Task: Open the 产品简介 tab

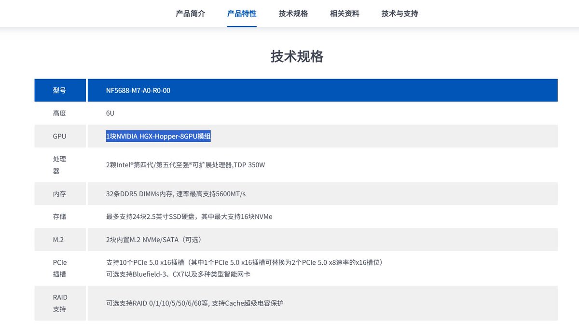Action: click(x=190, y=14)
